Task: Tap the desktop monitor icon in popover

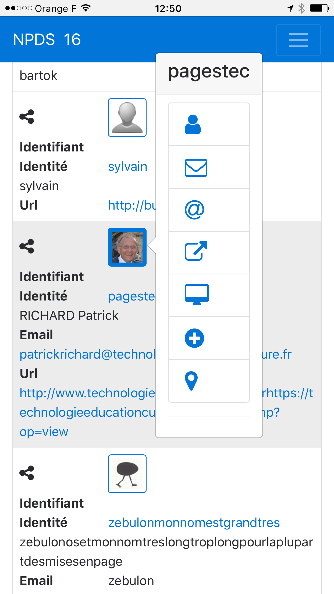Action: [197, 294]
